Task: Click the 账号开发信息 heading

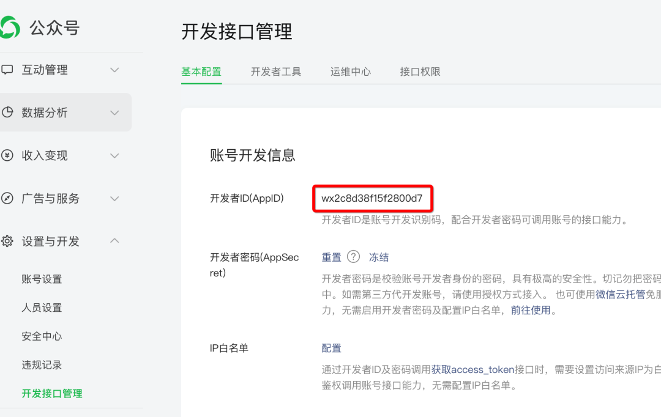Action: [253, 155]
